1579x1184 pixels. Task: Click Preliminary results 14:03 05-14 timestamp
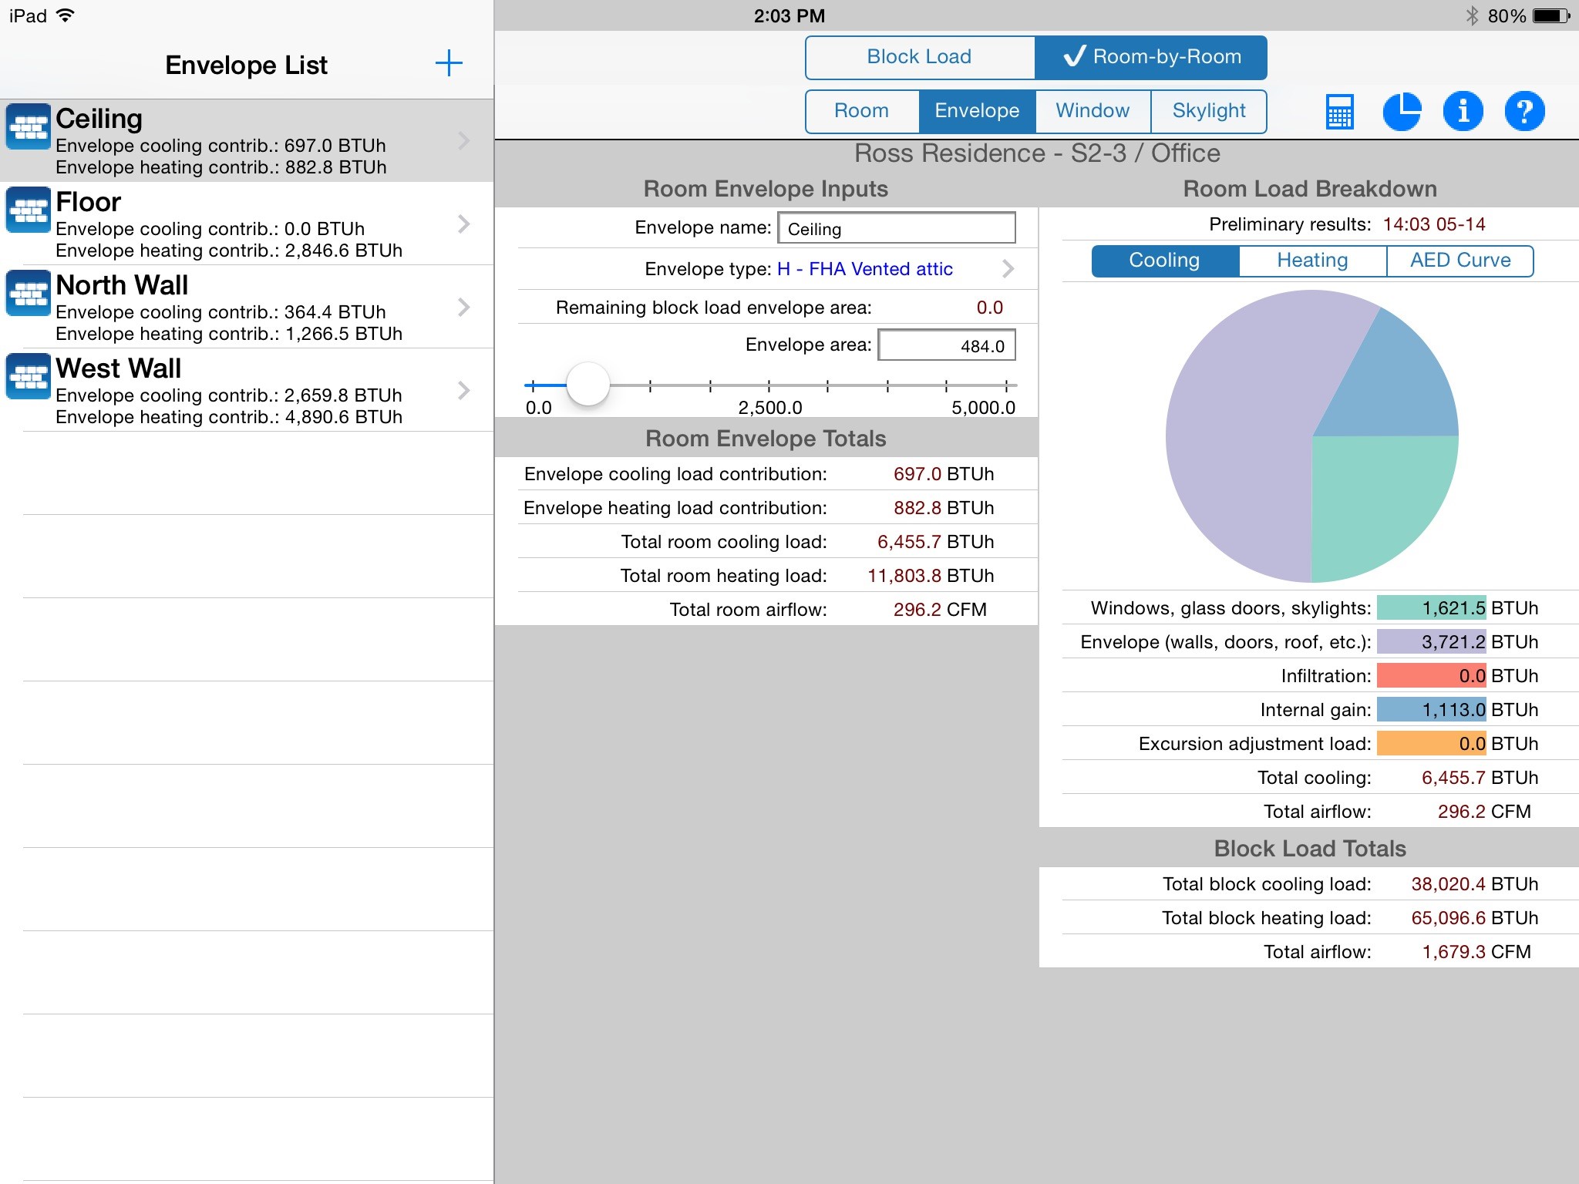[1434, 224]
